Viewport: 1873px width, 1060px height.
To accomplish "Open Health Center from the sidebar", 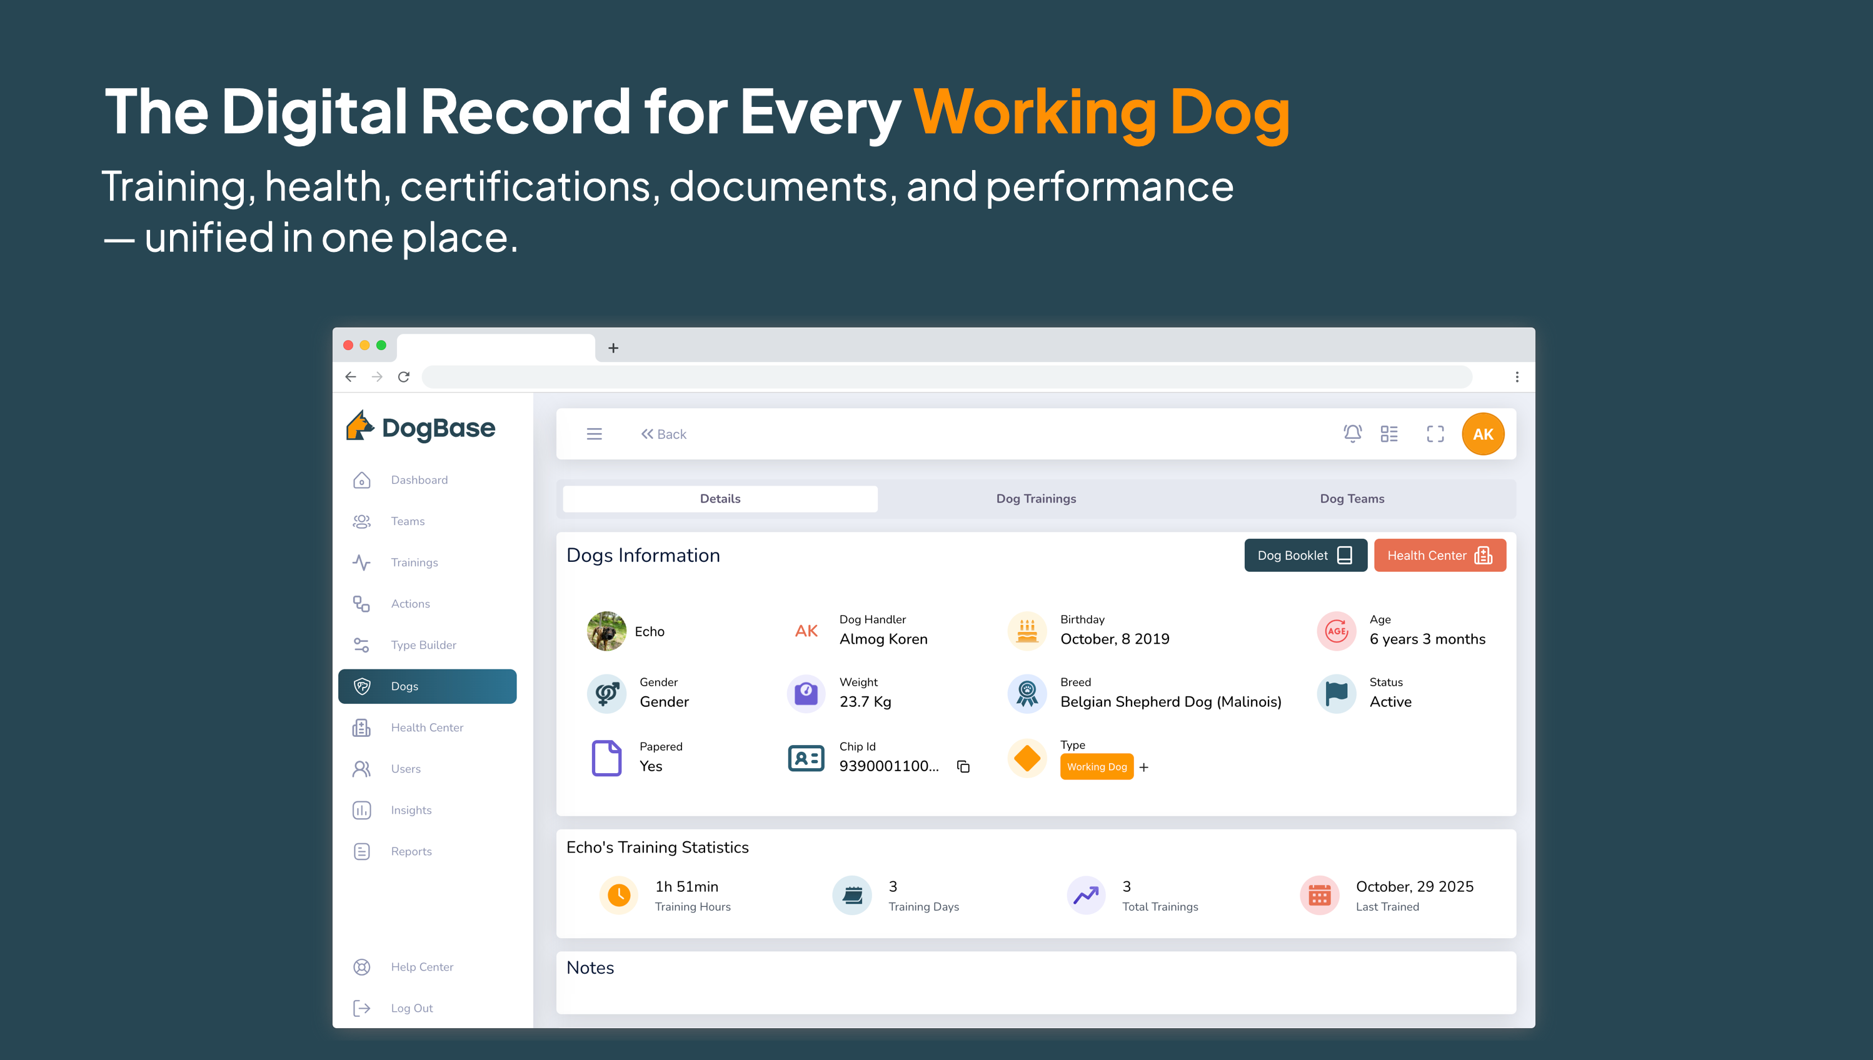I will [427, 727].
